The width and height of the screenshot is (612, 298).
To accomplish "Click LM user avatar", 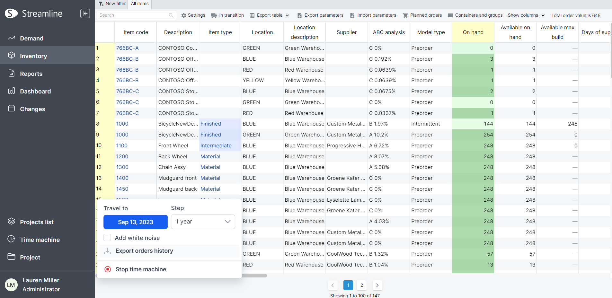I will (11, 285).
